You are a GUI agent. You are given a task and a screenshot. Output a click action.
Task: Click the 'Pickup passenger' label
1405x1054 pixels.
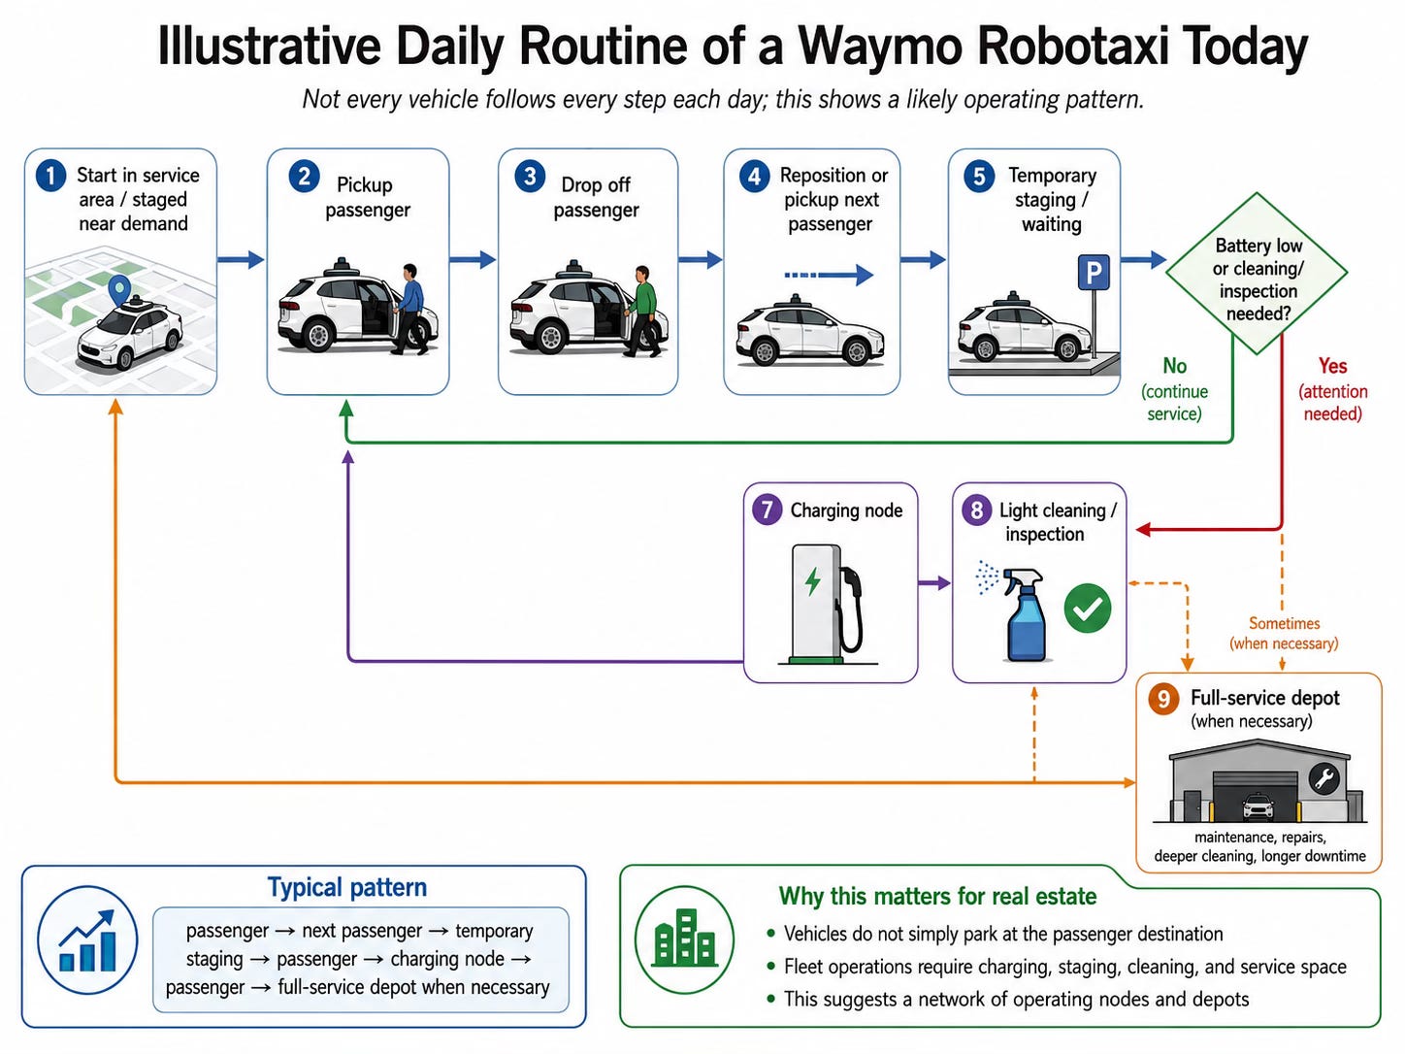click(367, 197)
